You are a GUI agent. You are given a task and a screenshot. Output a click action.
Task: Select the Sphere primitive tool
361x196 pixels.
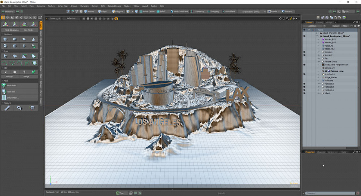pyautogui.click(x=15, y=39)
